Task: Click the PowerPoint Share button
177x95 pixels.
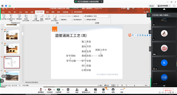Action: [146, 12]
